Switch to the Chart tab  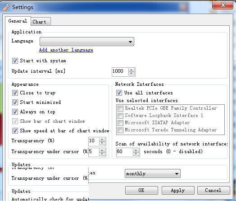[x=41, y=22]
